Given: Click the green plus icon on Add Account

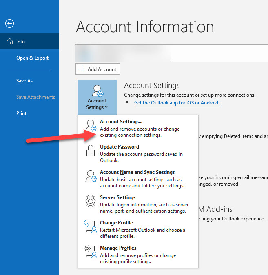Looking at the screenshot, I should 82,69.
